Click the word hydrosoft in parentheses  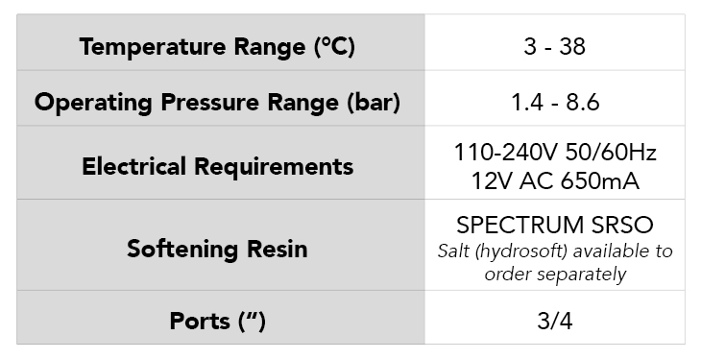click(522, 251)
